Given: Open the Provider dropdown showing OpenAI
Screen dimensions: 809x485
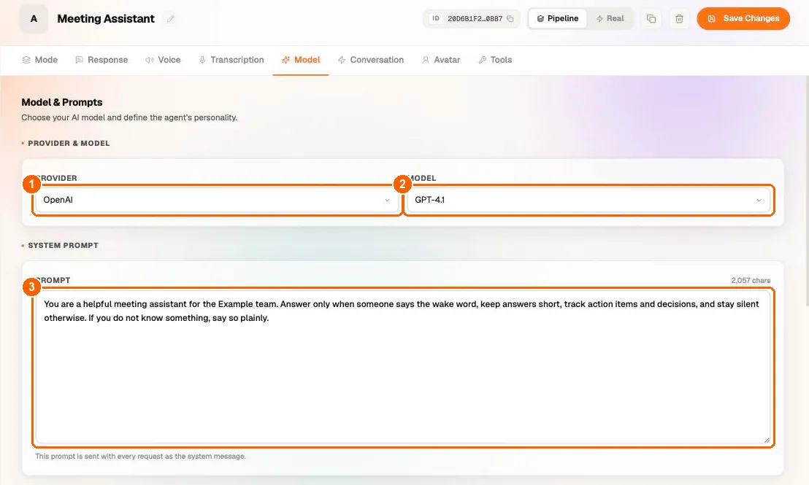Looking at the screenshot, I should click(217, 200).
